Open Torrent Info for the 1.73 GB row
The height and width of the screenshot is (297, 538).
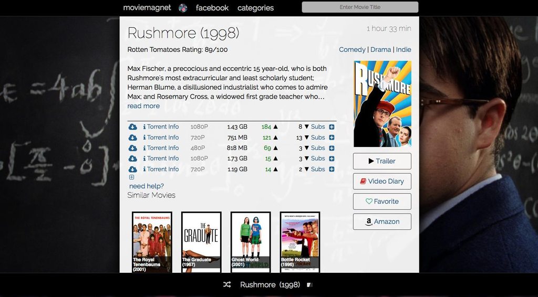tap(161, 158)
